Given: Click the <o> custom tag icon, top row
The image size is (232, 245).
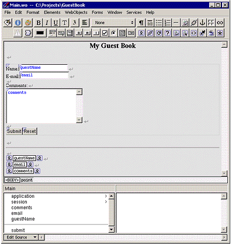Looking at the screenshot, I should click(x=220, y=23).
